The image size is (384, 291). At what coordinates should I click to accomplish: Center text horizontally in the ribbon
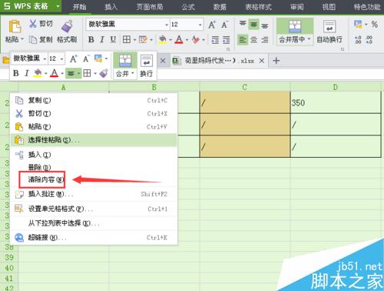(x=253, y=40)
